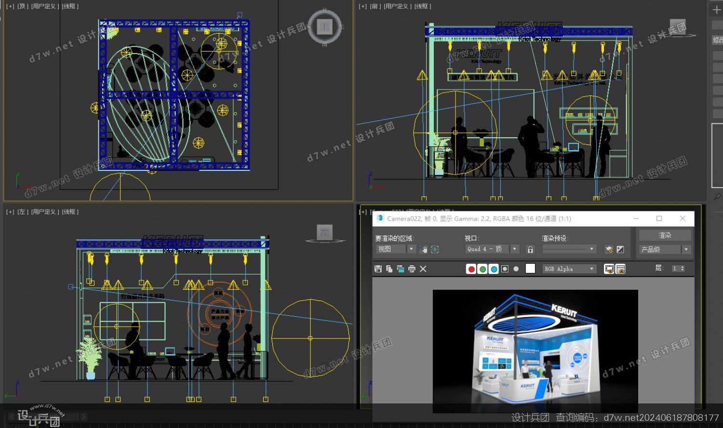Toggle the green channel display
Screen dimensions: 723x428
(482, 269)
